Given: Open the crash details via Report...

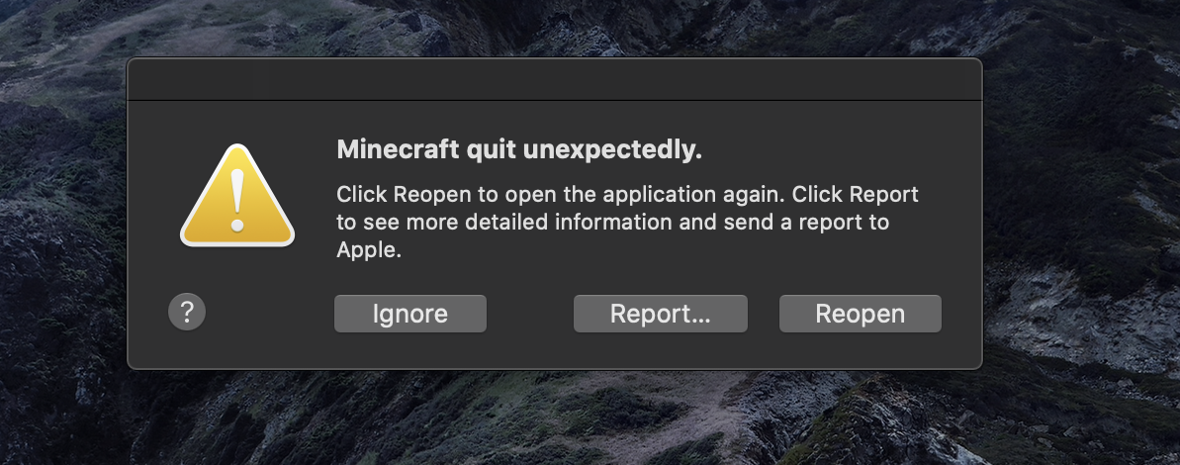Looking at the screenshot, I should (x=661, y=314).
